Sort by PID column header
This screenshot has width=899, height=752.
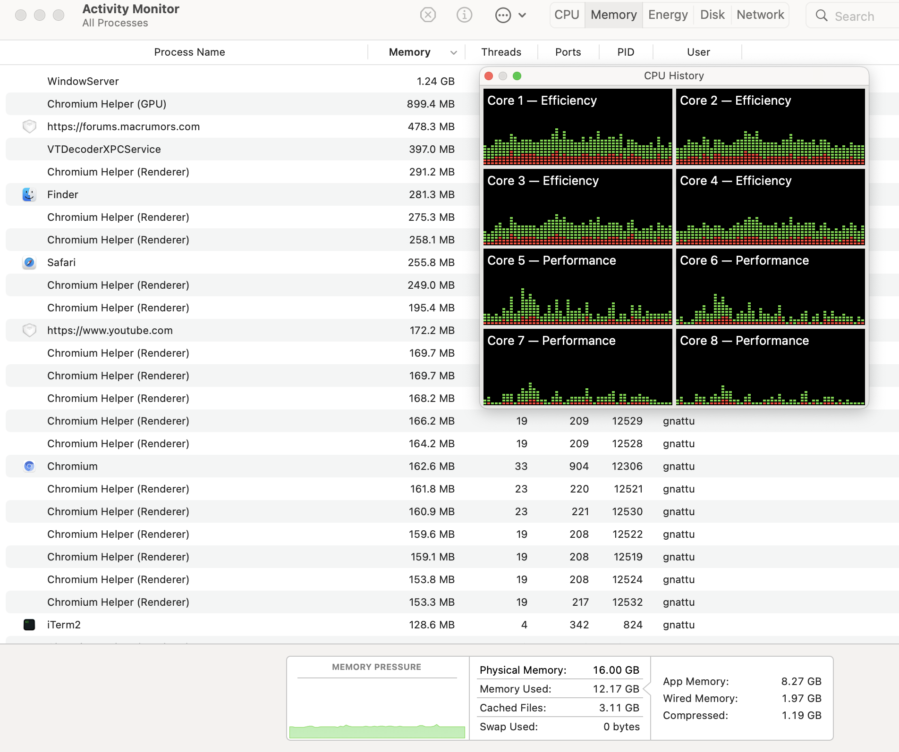(x=626, y=52)
